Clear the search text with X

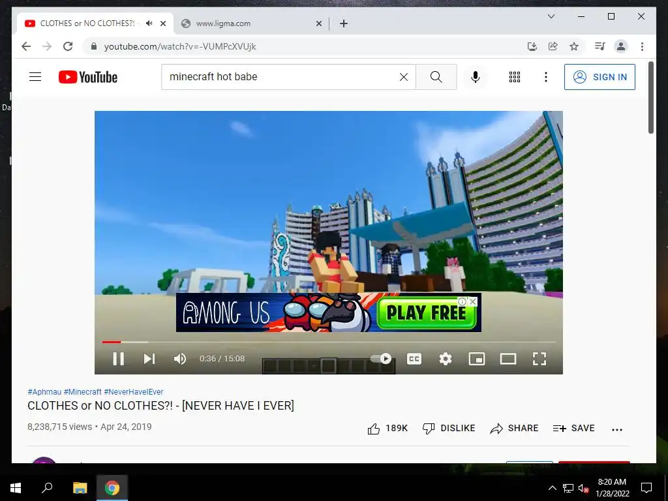403,77
